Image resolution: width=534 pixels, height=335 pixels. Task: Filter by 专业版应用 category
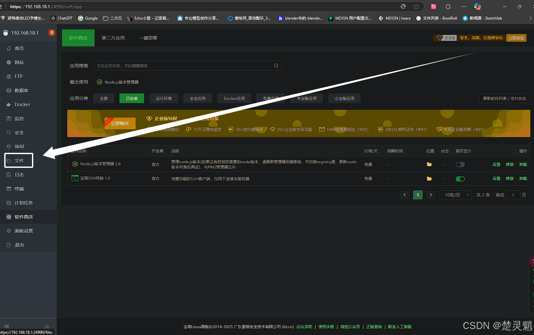307,98
